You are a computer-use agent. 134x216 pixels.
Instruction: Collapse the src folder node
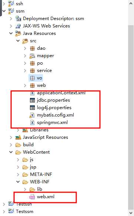(18, 40)
